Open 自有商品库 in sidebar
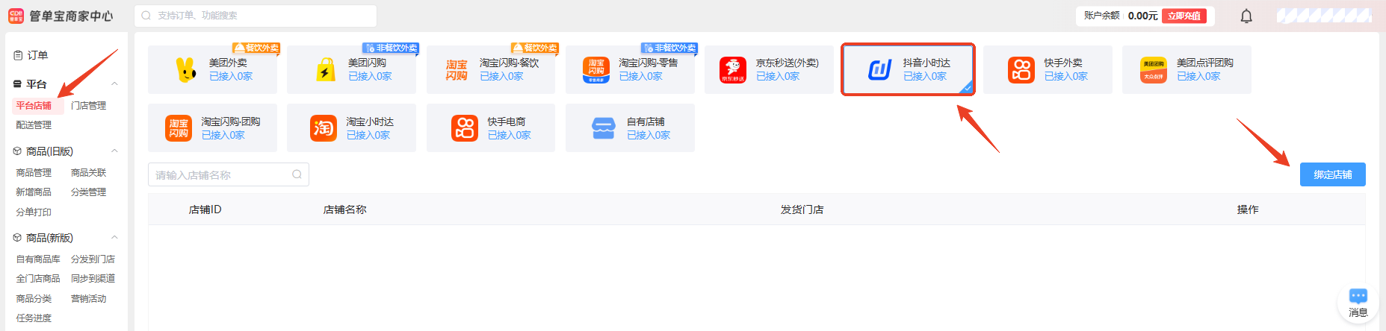 pyautogui.click(x=38, y=259)
